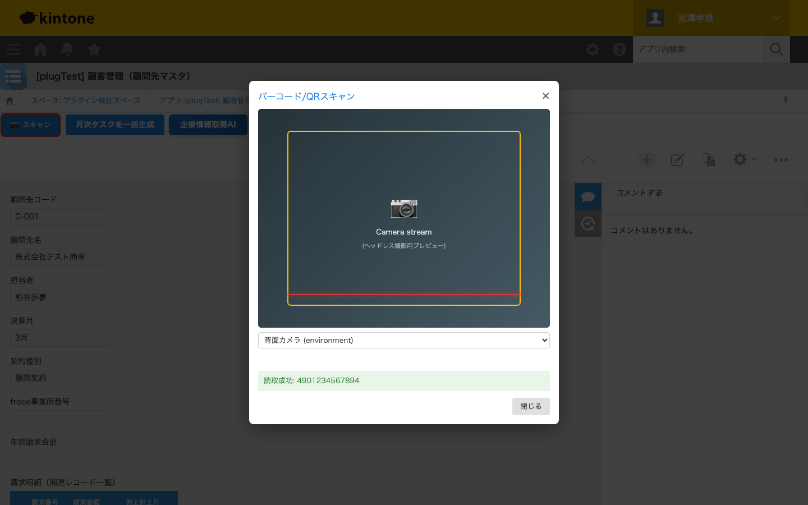Switch to the change history tab icon

[588, 223]
